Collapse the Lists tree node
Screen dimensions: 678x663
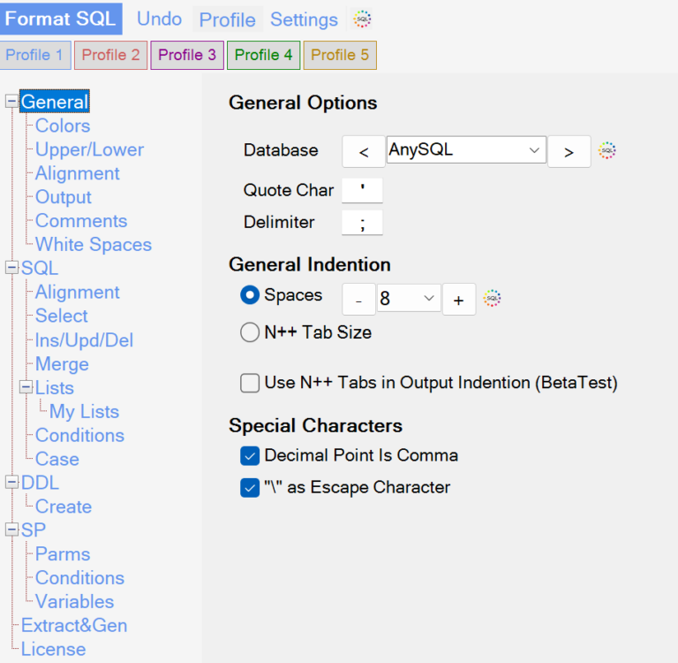pos(26,387)
